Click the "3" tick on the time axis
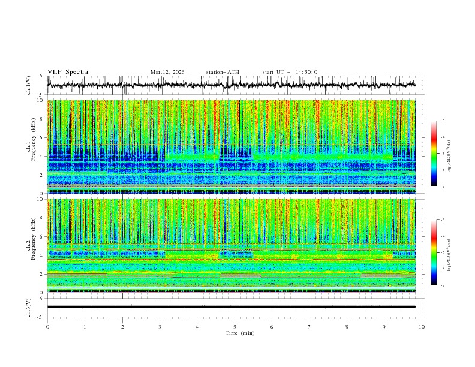 (160, 327)
